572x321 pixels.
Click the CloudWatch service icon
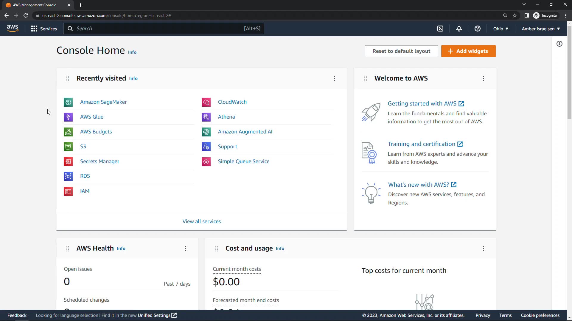coord(206,102)
